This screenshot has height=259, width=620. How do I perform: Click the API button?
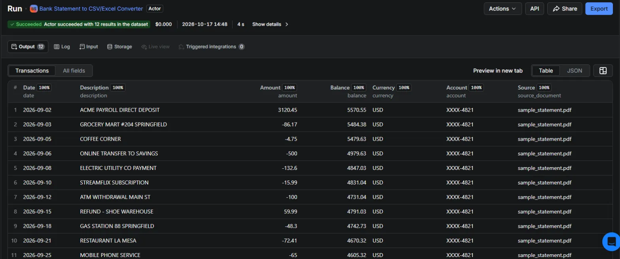(x=535, y=9)
